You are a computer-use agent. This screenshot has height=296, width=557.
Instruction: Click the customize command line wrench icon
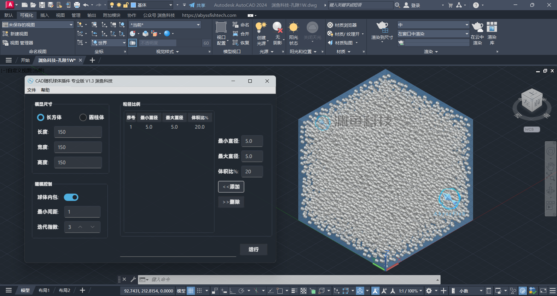pos(133,279)
